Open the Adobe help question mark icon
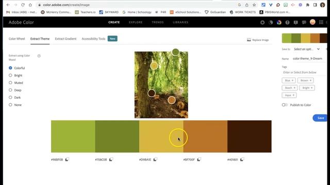This screenshot has height=185, width=330. coord(288,22)
